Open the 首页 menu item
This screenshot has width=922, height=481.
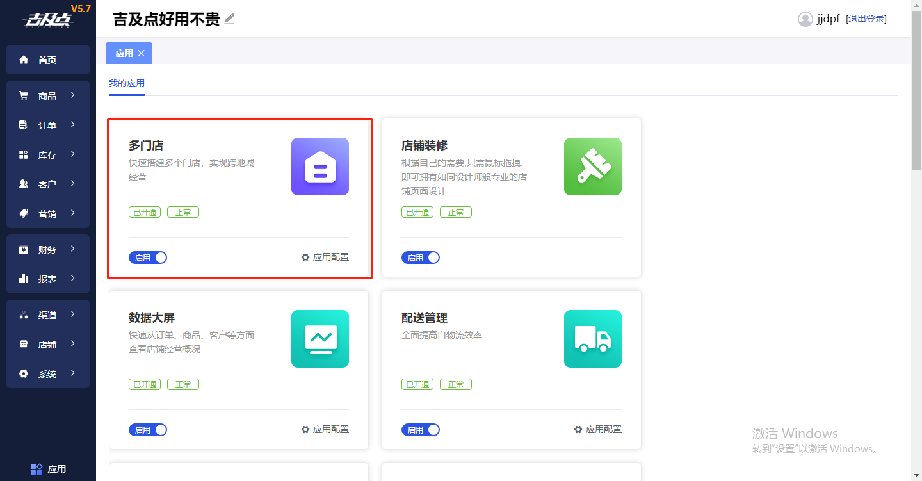click(48, 60)
